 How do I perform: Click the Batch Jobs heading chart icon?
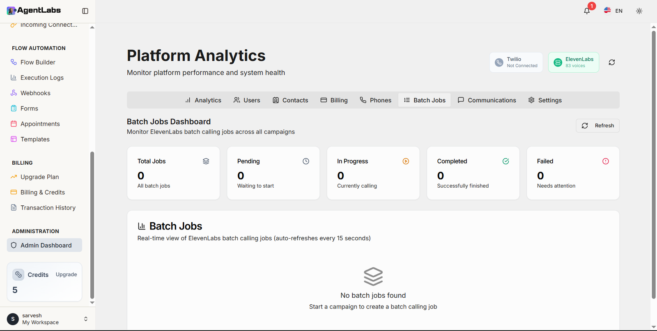click(x=142, y=226)
